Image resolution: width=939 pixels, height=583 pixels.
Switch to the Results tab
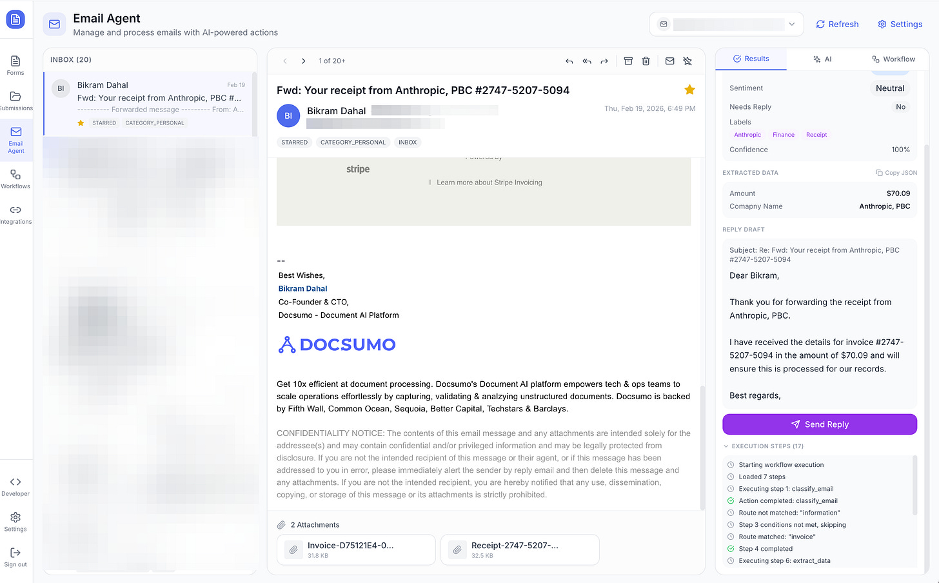(751, 59)
